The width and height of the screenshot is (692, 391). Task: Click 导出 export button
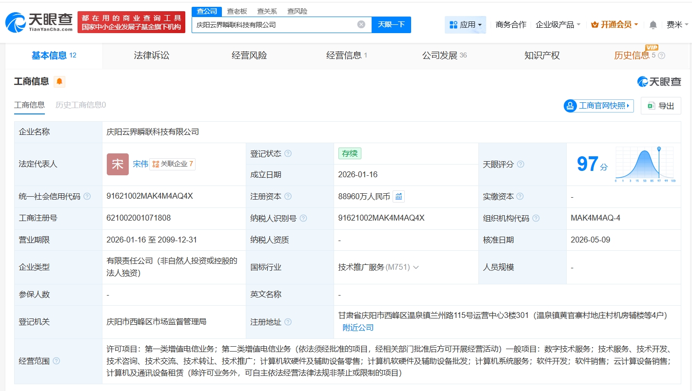(x=661, y=106)
